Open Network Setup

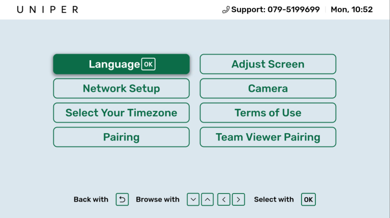pos(121,88)
